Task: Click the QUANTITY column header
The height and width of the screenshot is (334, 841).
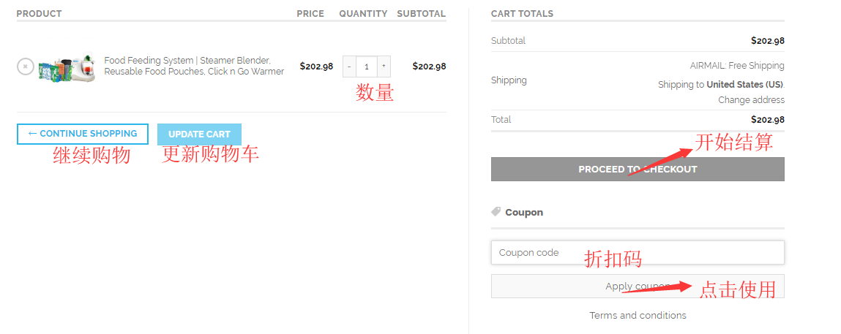Action: pyautogui.click(x=363, y=14)
